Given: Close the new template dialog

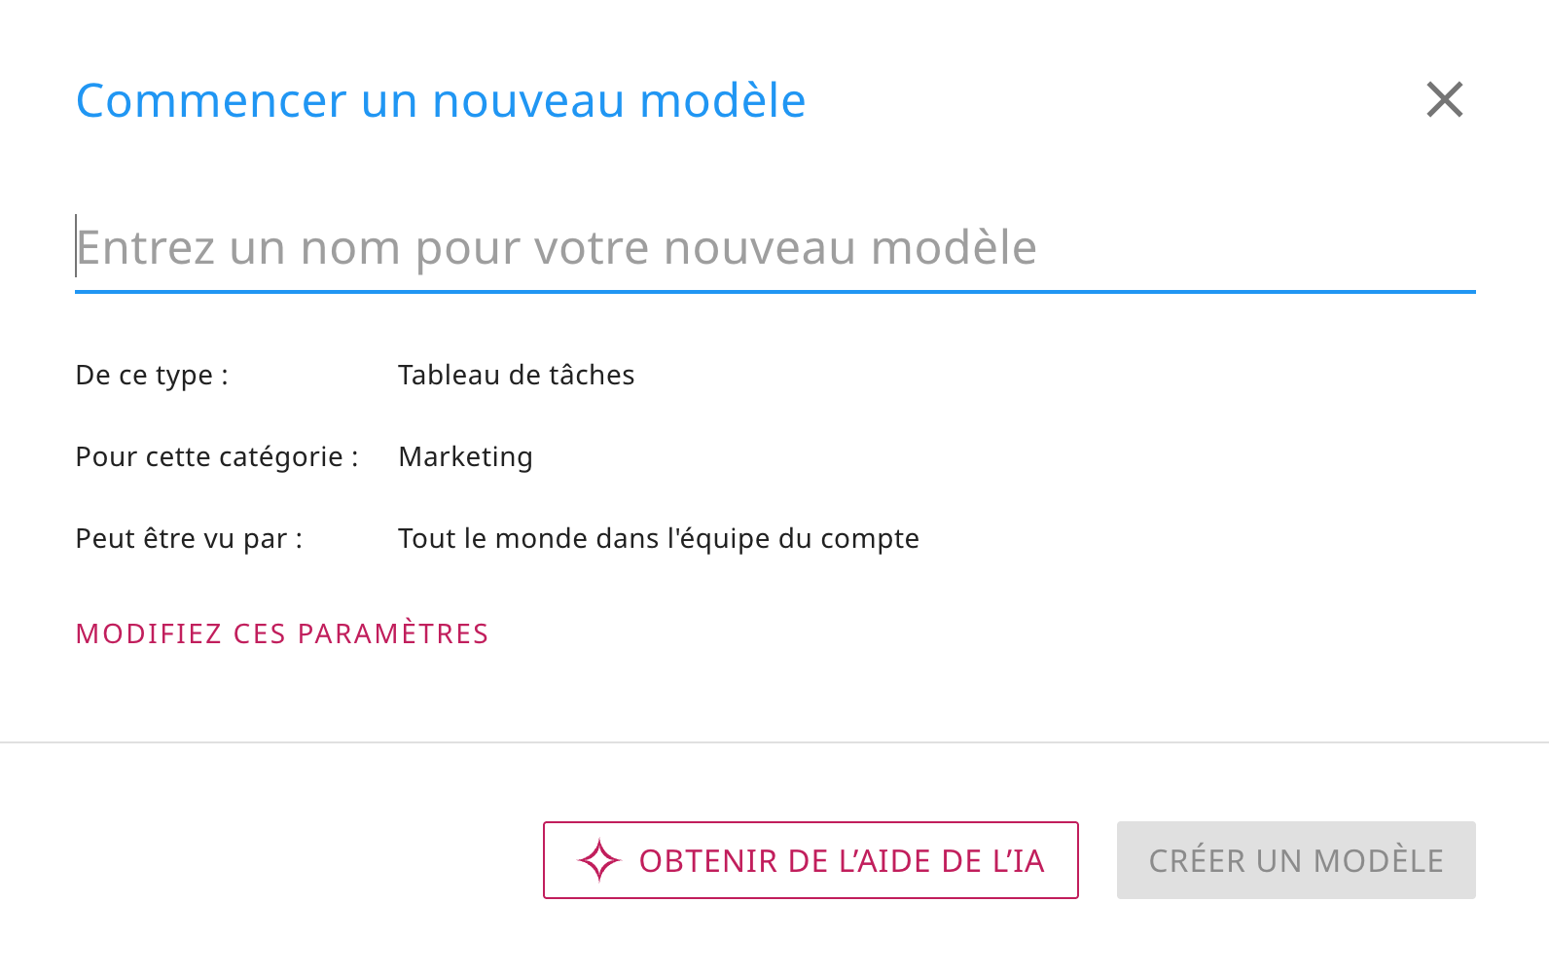Looking at the screenshot, I should (1445, 99).
